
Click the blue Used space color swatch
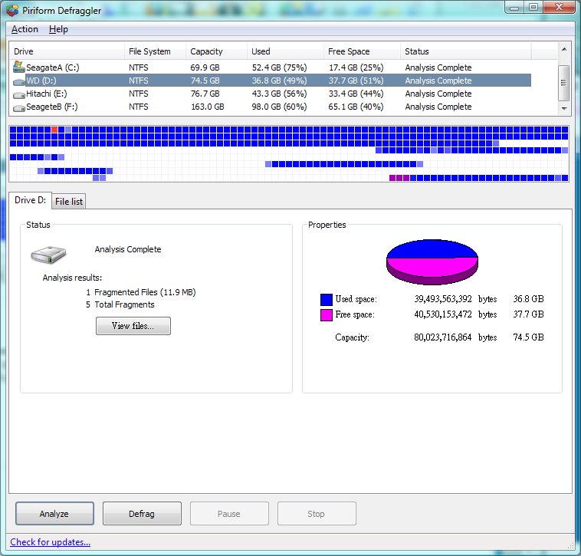coord(327,299)
